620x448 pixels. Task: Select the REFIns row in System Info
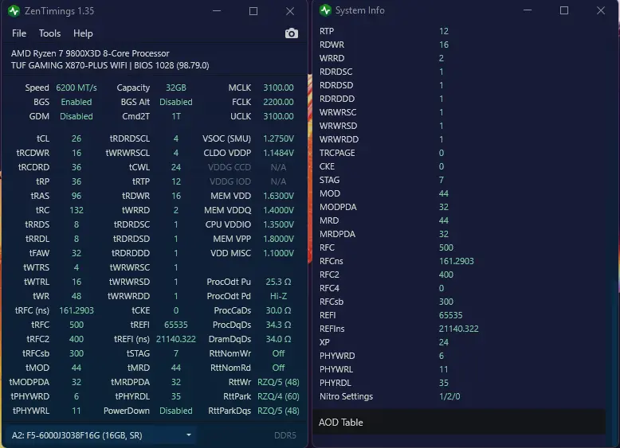(x=459, y=329)
